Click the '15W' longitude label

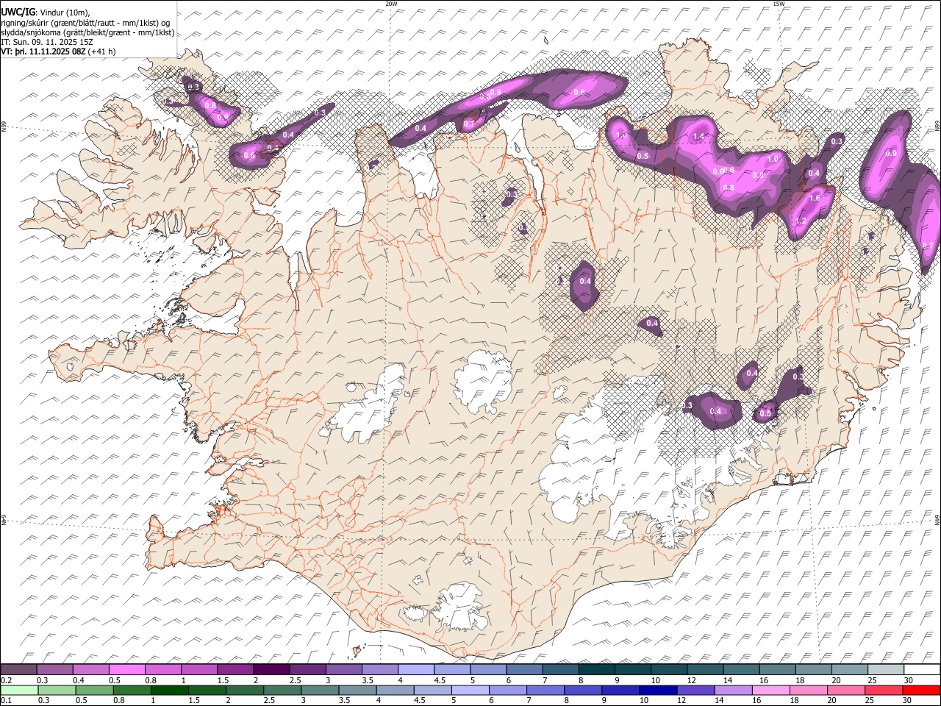tap(779, 4)
